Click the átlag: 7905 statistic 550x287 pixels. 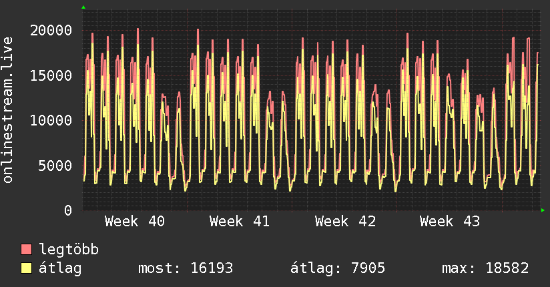tap(338, 268)
